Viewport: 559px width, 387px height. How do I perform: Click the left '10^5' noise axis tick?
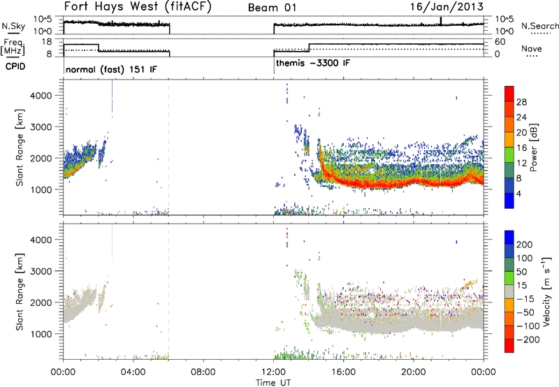click(43, 20)
